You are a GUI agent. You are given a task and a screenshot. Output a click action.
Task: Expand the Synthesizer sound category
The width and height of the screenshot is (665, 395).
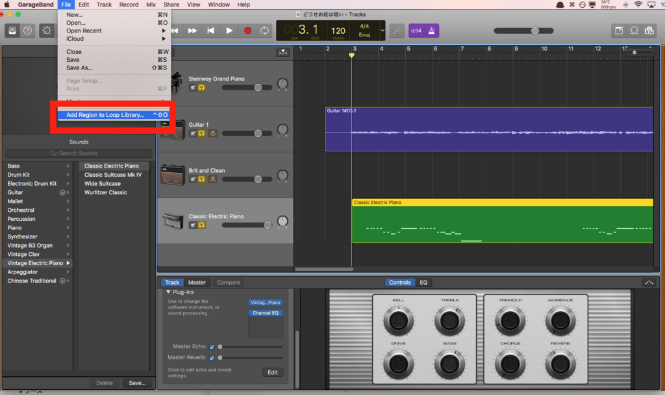68,236
